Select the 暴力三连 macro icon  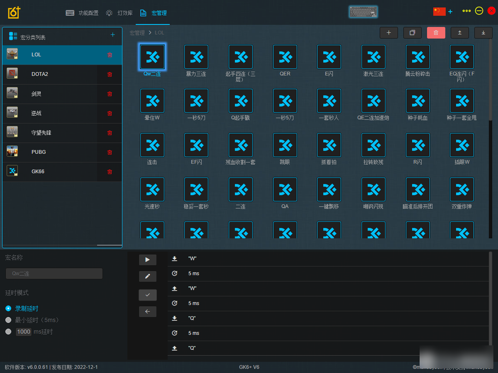tap(196, 57)
